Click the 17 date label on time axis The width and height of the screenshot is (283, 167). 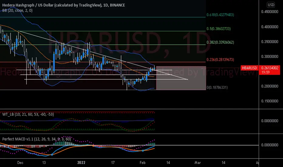pyautogui.click(x=113, y=163)
